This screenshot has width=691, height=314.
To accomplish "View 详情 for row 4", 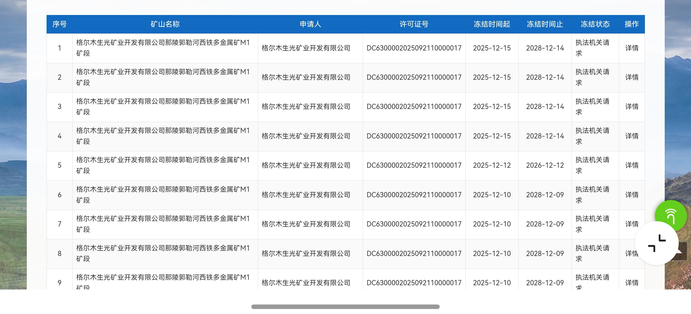I will (631, 136).
